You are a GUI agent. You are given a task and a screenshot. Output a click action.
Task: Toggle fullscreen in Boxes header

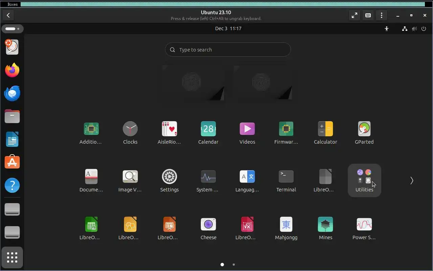click(x=354, y=15)
